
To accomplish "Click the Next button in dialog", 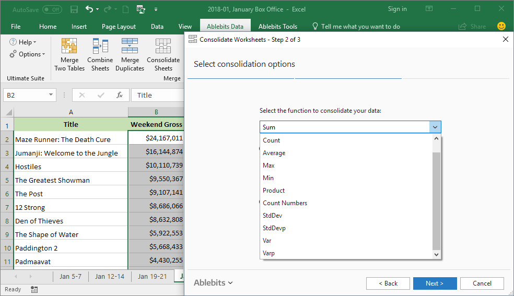I will tap(435, 283).
